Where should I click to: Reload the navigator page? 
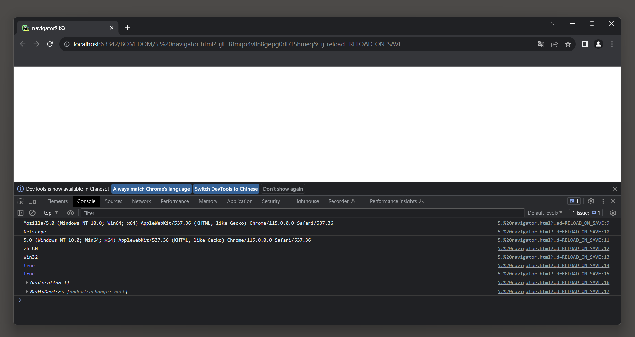(50, 44)
